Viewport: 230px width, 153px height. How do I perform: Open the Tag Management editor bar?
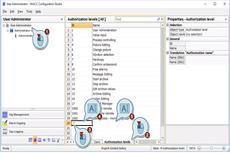click(x=33, y=115)
